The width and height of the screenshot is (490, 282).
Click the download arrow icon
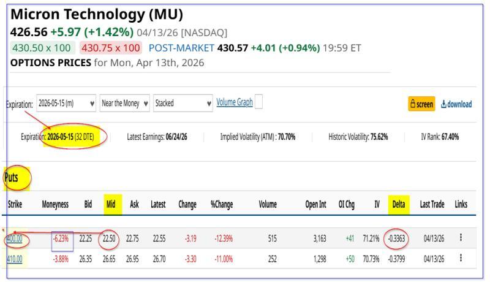point(443,104)
